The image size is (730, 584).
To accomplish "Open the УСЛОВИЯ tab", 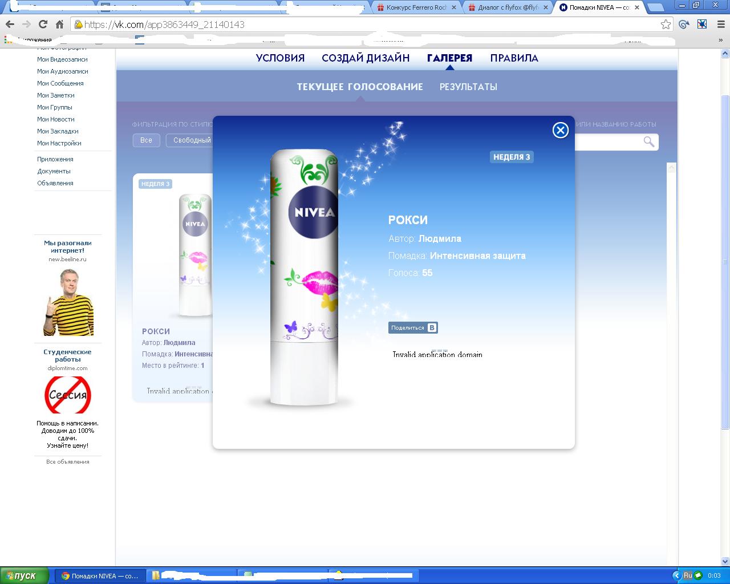I will (x=280, y=58).
